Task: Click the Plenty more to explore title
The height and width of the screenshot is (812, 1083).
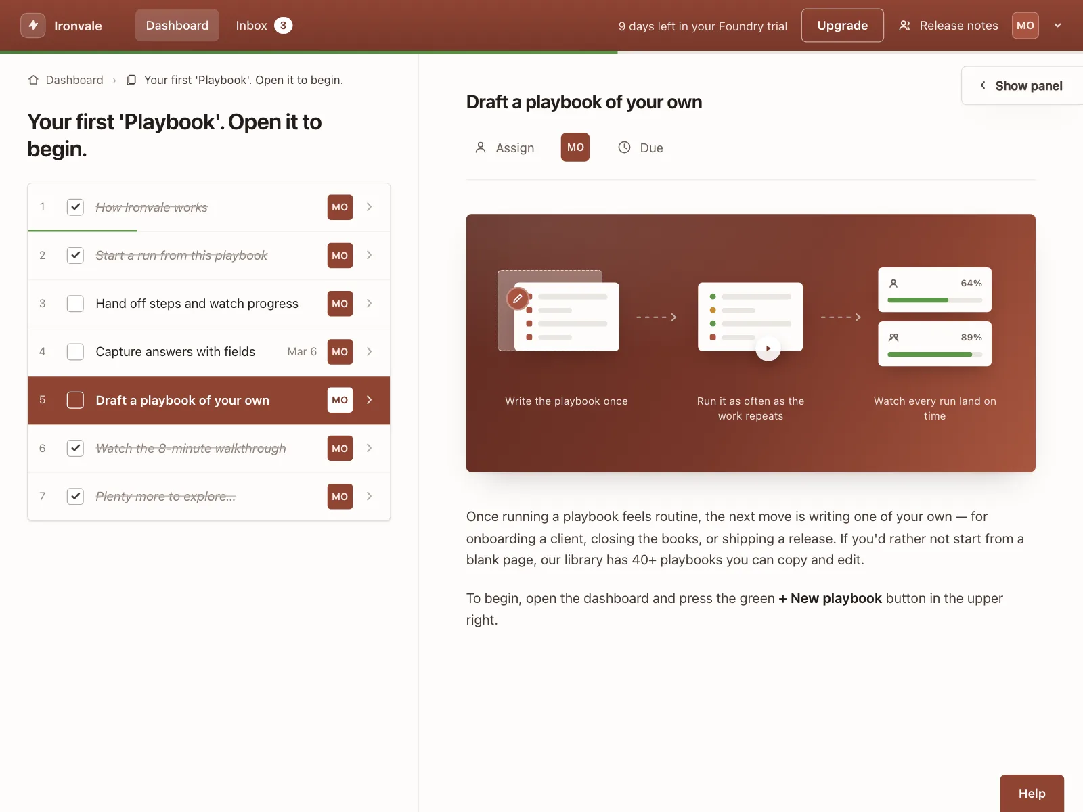Action: tap(166, 497)
